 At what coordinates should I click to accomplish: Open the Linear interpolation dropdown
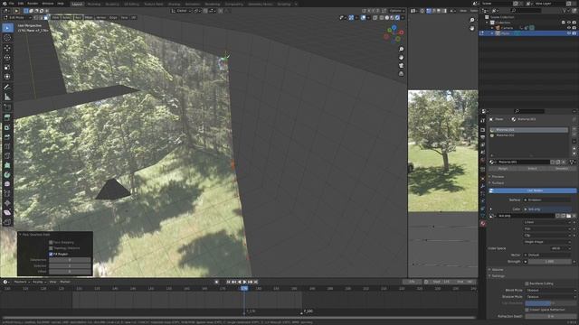(x=547, y=222)
